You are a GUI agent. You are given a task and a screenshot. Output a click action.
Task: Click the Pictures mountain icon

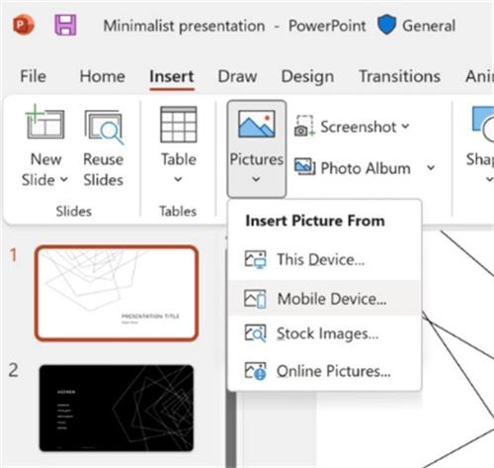[257, 124]
